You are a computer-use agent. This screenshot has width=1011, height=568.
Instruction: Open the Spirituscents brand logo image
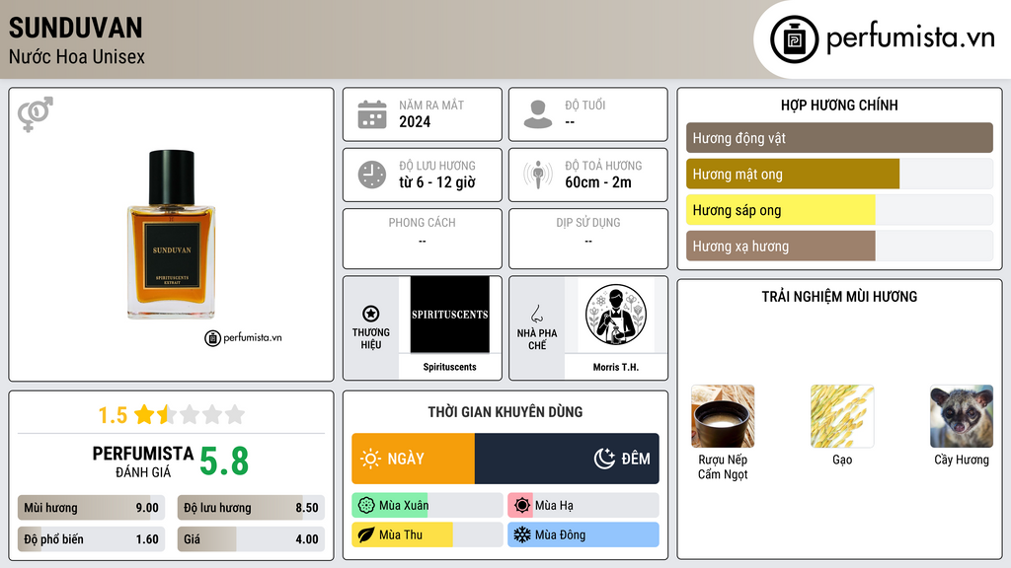tap(450, 315)
